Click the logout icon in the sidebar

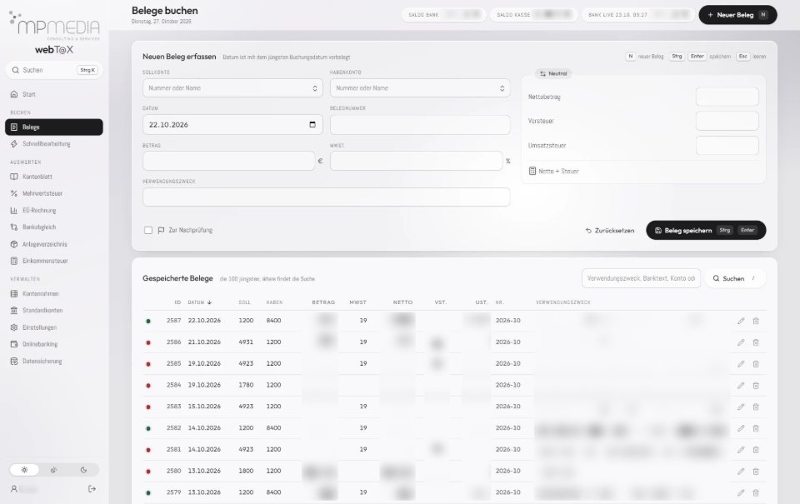tap(92, 489)
